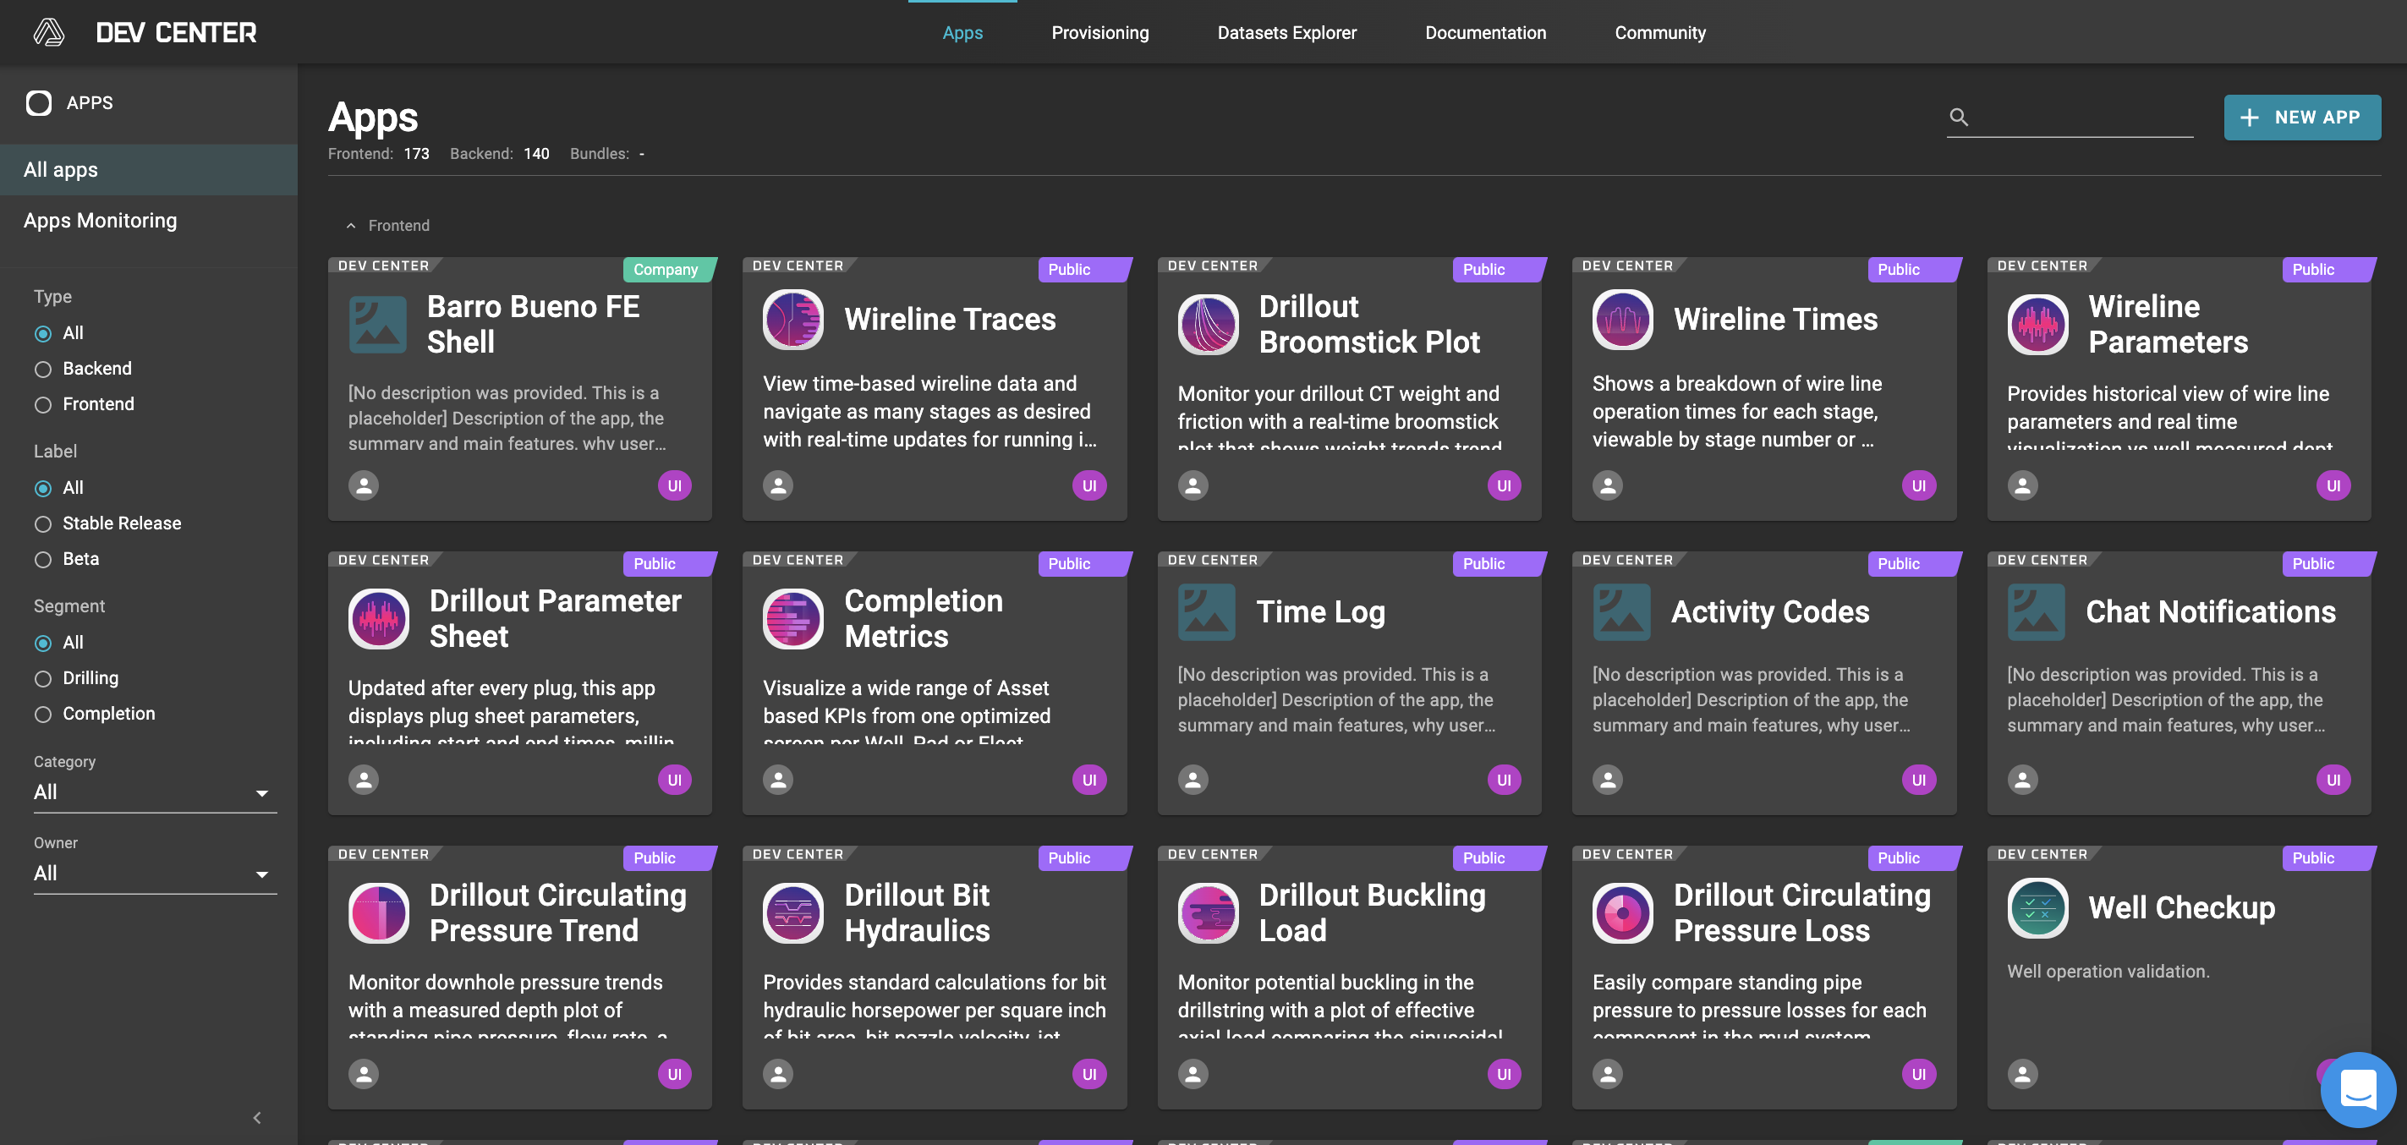This screenshot has width=2407, height=1145.
Task: Click the owner avatar on Well Checkup card
Action: click(x=2022, y=1074)
